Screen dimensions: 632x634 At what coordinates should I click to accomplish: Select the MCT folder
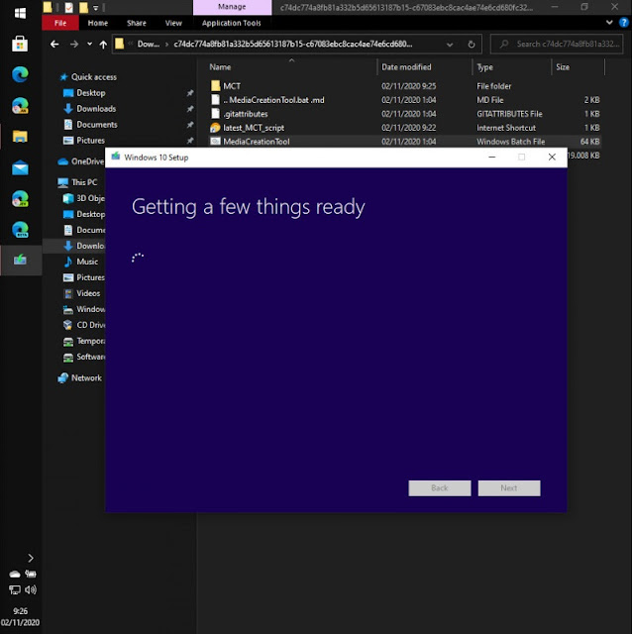coord(231,86)
